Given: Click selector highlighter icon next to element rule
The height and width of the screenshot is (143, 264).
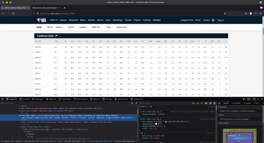Looking at the screenshot, I should pyautogui.click(x=151, y=107).
